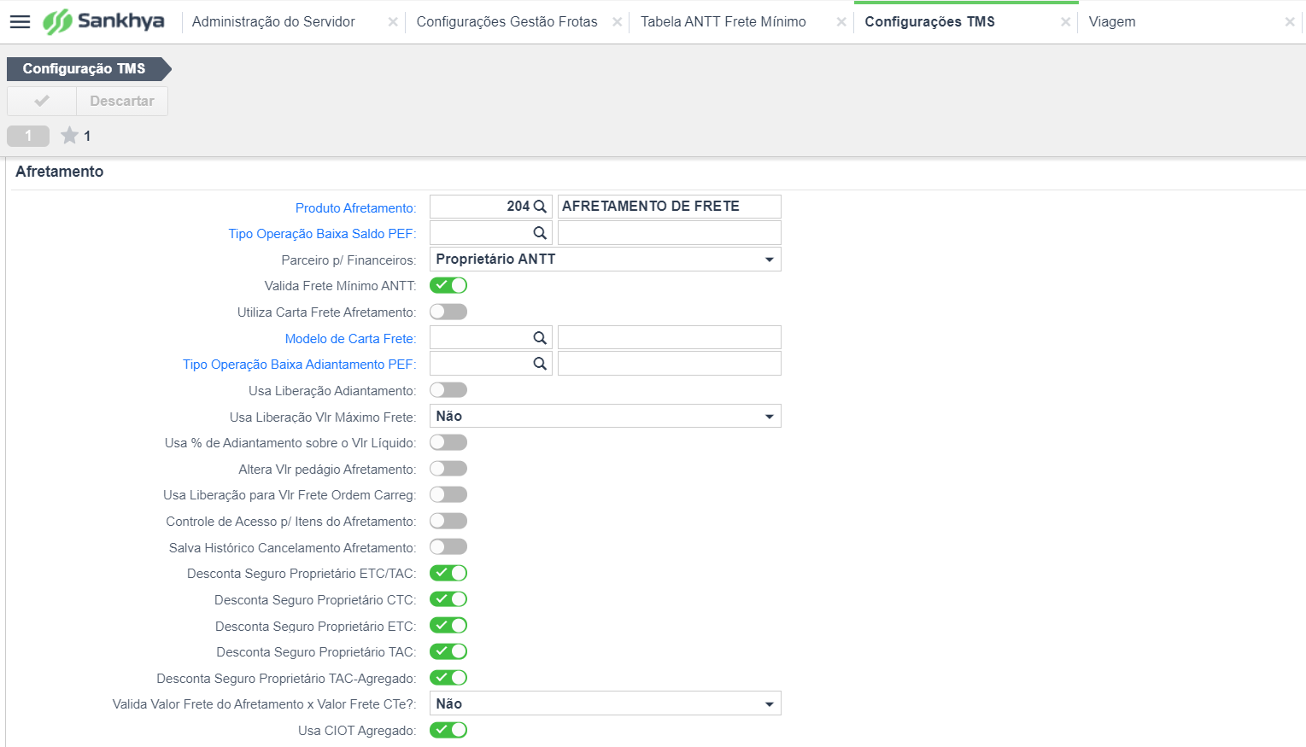Close the Tabela ANTT Frete Mínimo tab
The width and height of the screenshot is (1306, 747).
click(x=841, y=22)
